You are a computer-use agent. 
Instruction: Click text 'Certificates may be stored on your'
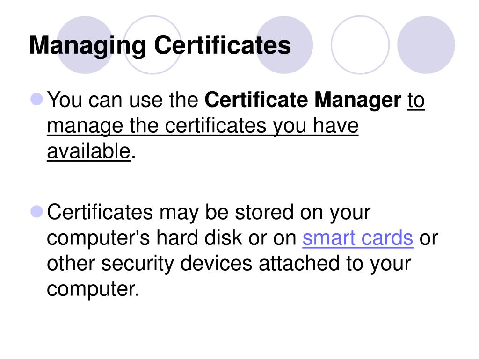coord(209,213)
